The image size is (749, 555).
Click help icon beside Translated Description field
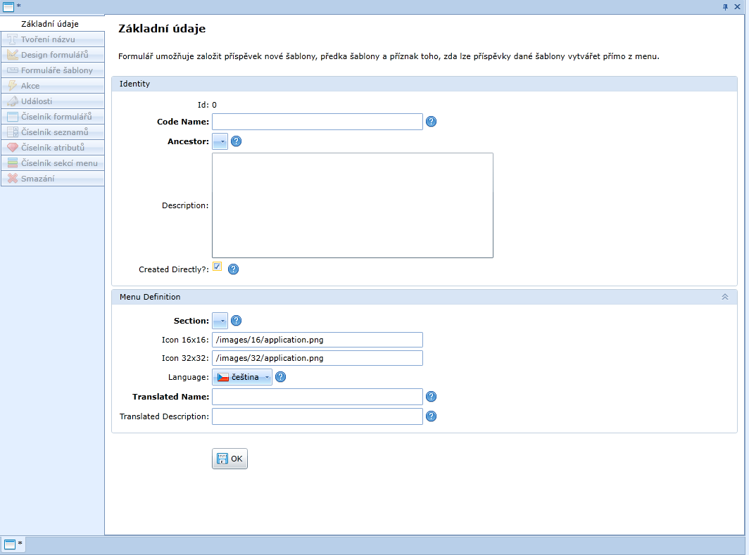coord(432,416)
